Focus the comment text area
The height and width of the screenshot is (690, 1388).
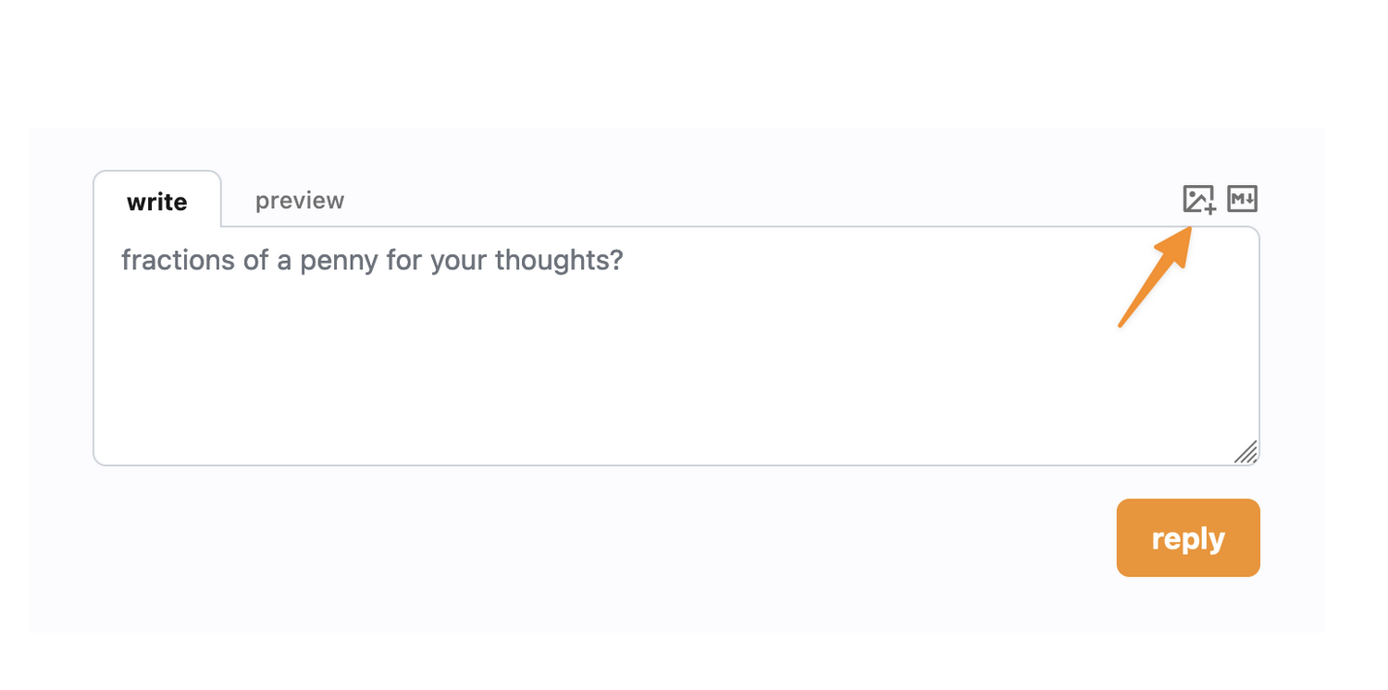coord(675,361)
